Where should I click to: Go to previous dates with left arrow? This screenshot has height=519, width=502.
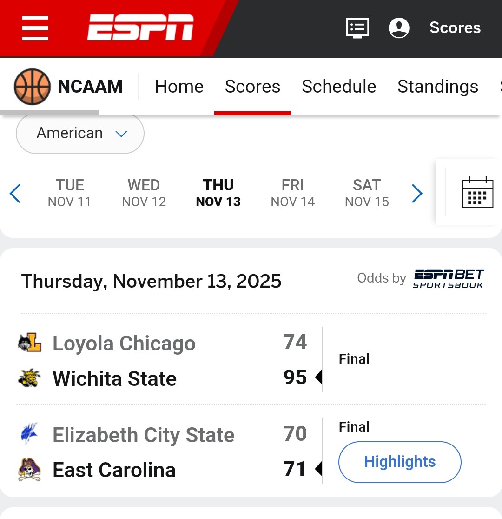(15, 194)
